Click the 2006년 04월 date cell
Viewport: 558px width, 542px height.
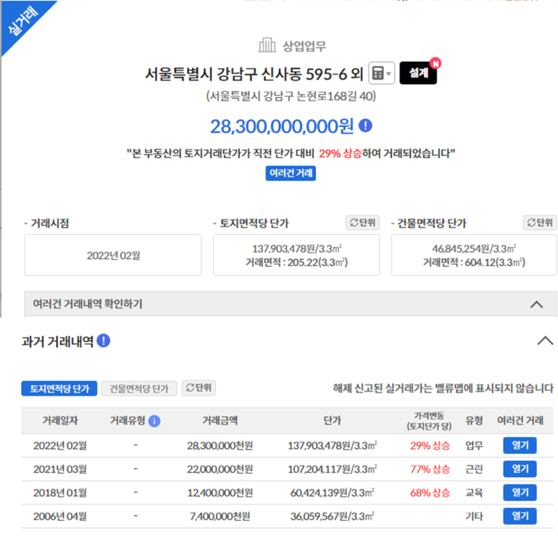60,516
